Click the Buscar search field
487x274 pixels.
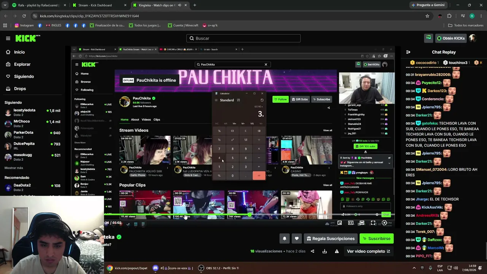[x=243, y=38]
